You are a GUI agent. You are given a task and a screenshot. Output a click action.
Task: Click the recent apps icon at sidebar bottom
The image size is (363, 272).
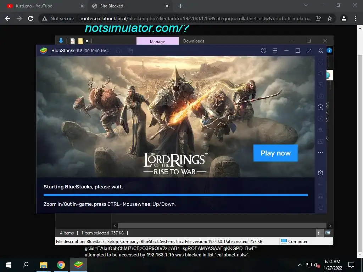click(x=320, y=207)
